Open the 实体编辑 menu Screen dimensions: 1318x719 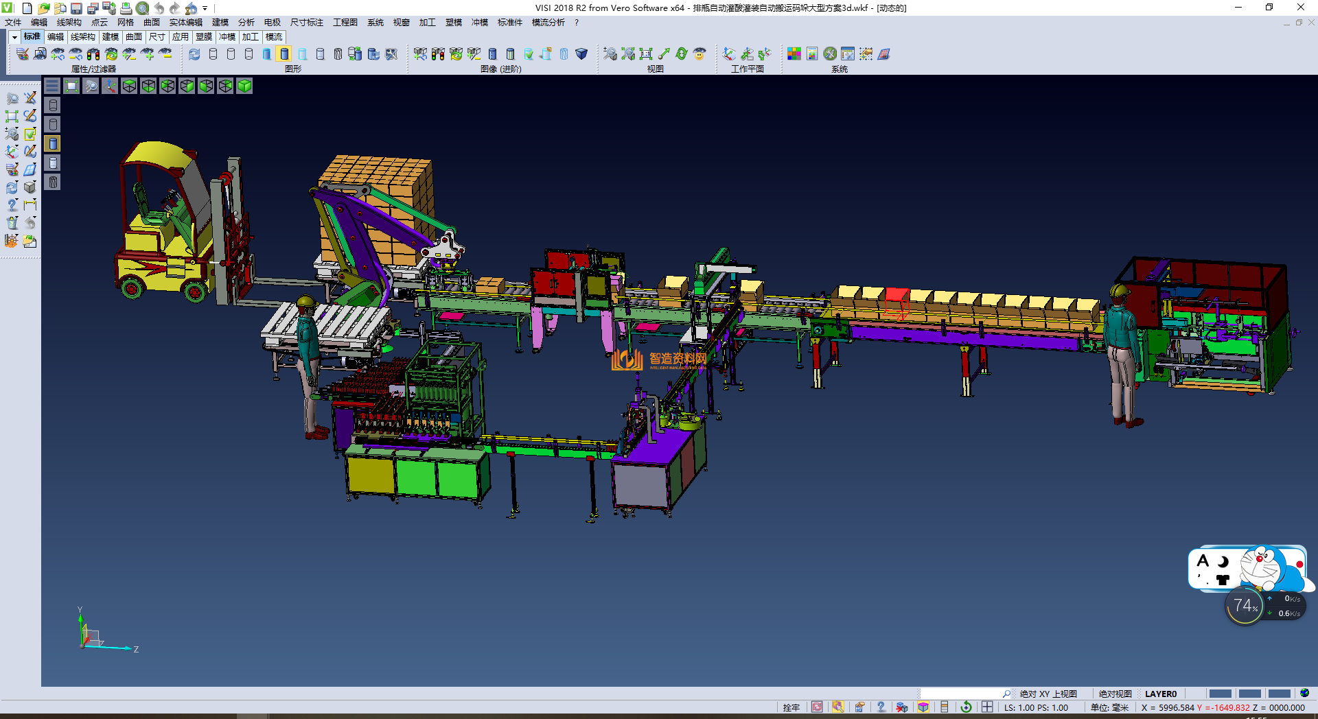click(185, 23)
